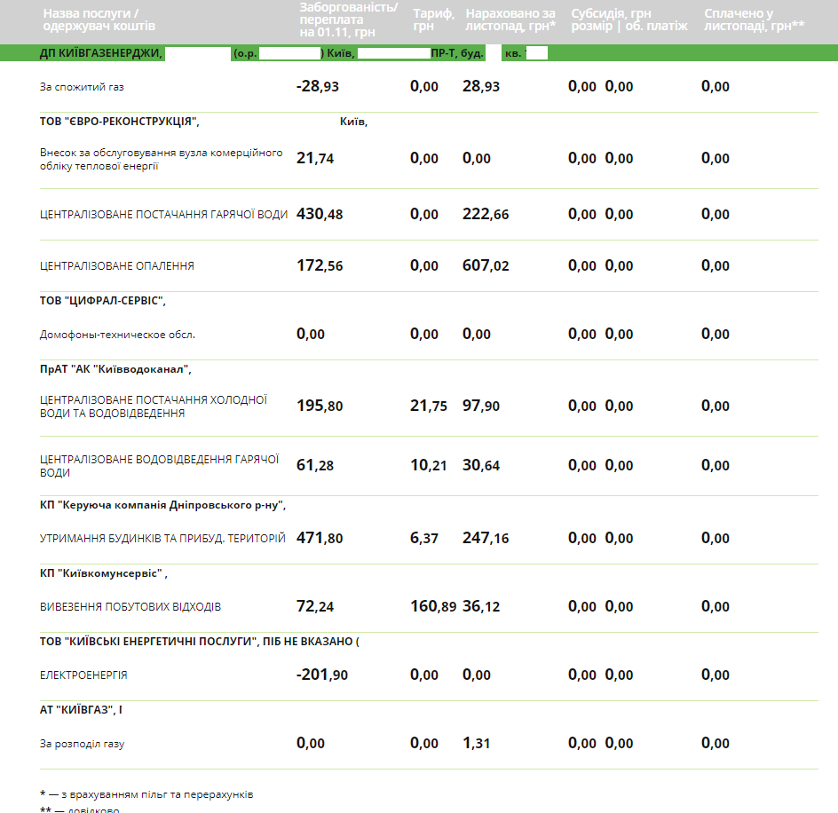
Task: Select the ТОВ "ЦИФРАЛ-СЕРВІС" provider name
Action: (x=103, y=300)
